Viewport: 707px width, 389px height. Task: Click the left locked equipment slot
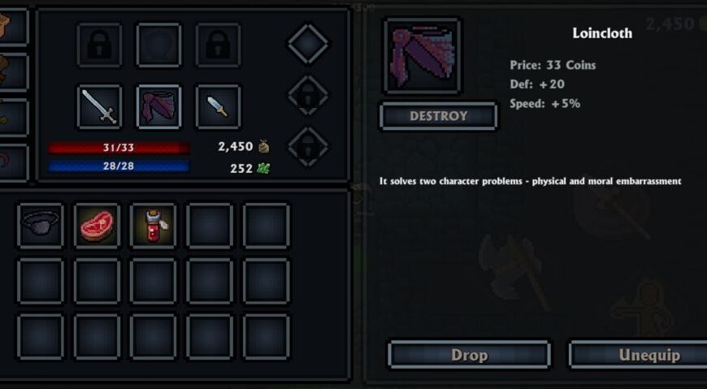click(x=100, y=45)
